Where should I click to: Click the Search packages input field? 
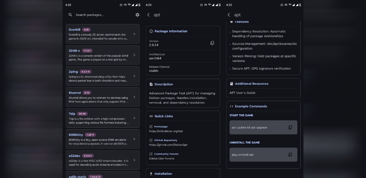click(90, 15)
